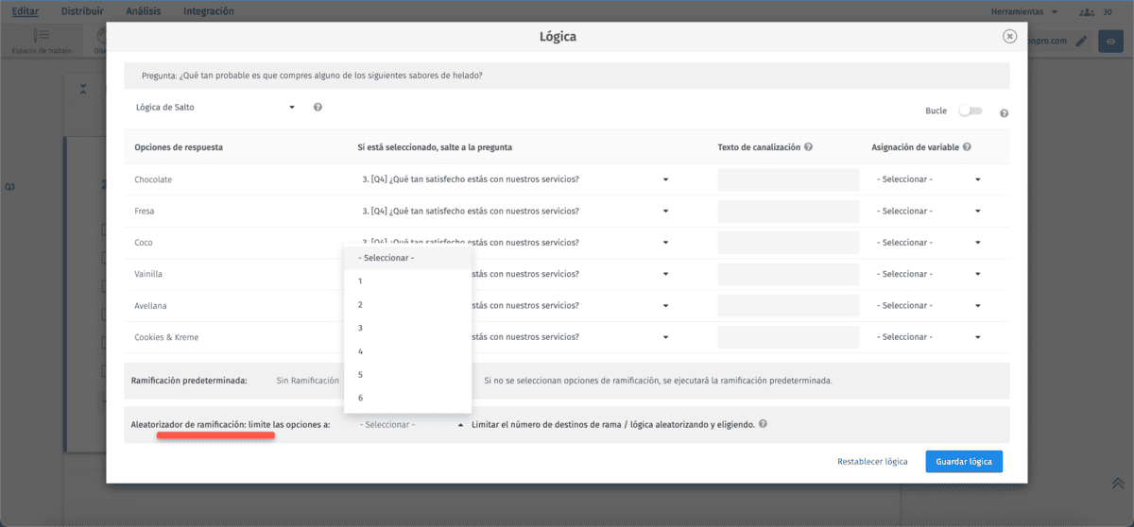Screen dimensions: 1134x527
Task: Click Guardar lógica button
Action: click(963, 461)
